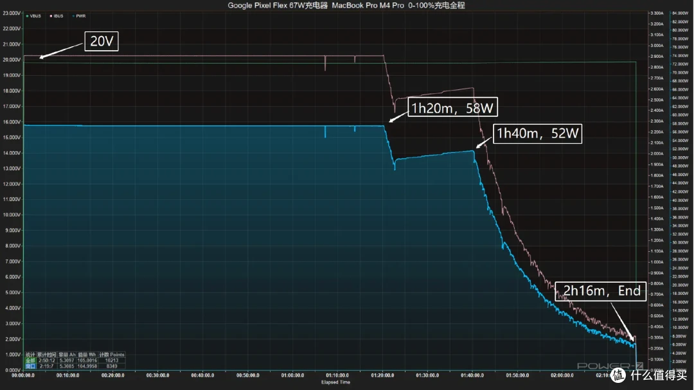
Task: Click the 2:50:12 accumulated time cell
Action: (x=47, y=360)
